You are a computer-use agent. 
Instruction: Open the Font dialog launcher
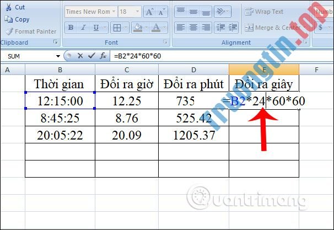(165, 42)
